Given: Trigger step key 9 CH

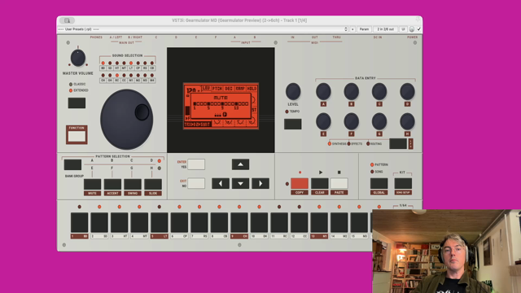Looking at the screenshot, I should [239, 222].
